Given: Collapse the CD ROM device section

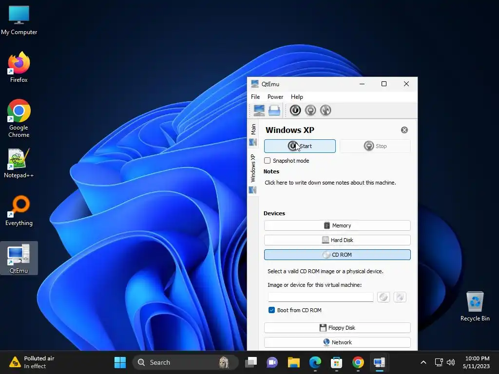Looking at the screenshot, I should [337, 255].
